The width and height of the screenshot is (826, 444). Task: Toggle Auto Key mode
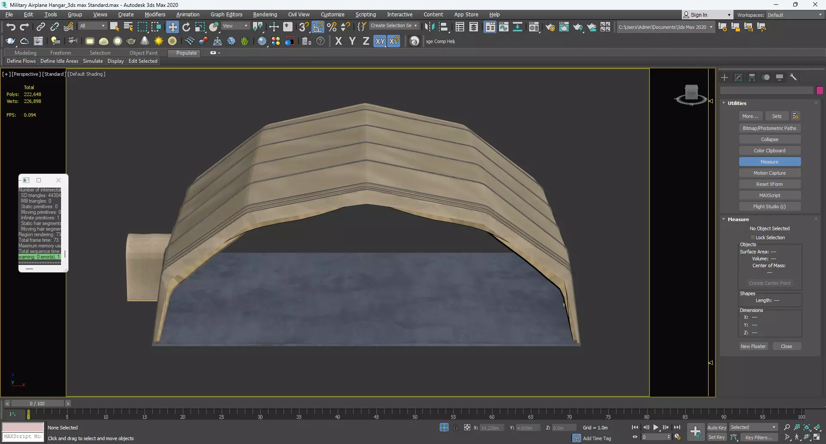pyautogui.click(x=717, y=427)
